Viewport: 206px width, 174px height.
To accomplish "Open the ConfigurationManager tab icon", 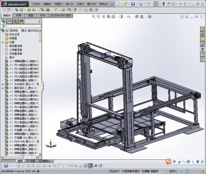I will pyautogui.click(x=15, y=22).
